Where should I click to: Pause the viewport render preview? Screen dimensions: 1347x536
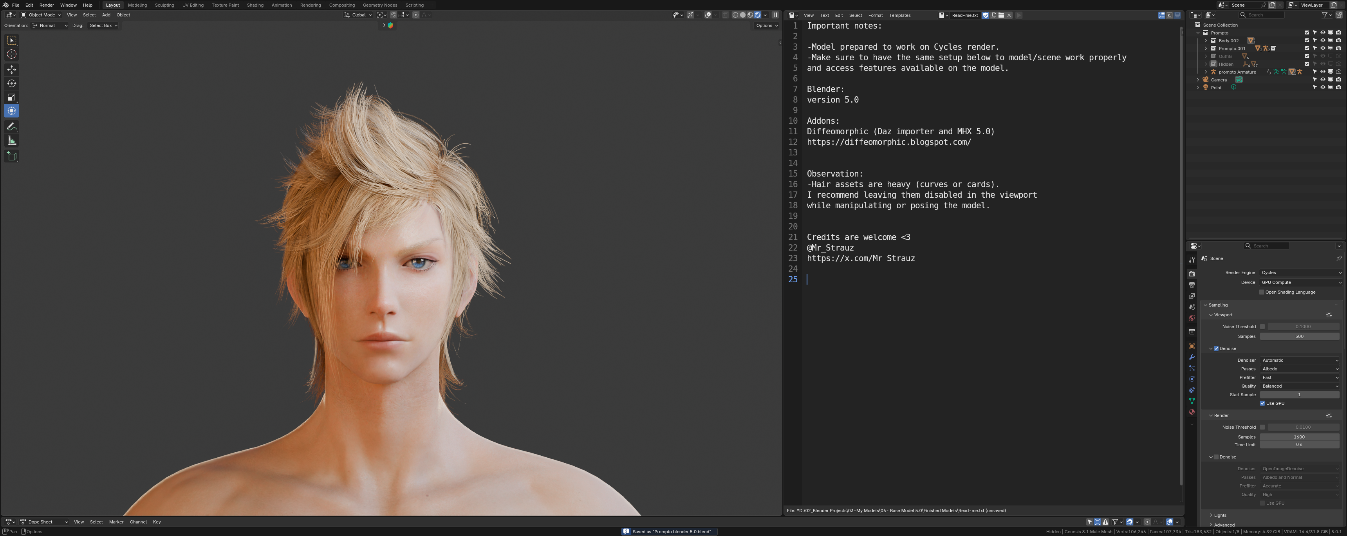pyautogui.click(x=775, y=15)
